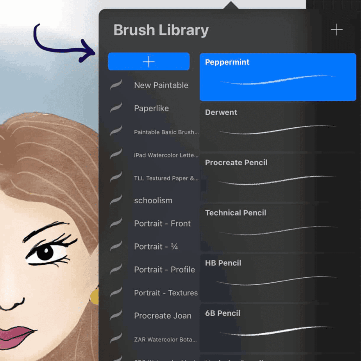Pick the Procreate Pencil brush

click(x=278, y=177)
